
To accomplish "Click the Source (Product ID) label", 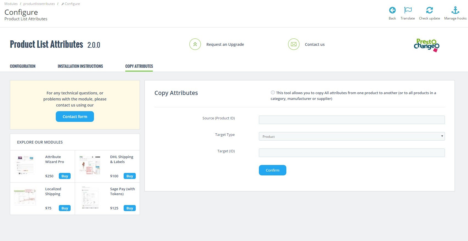I will (219, 118).
